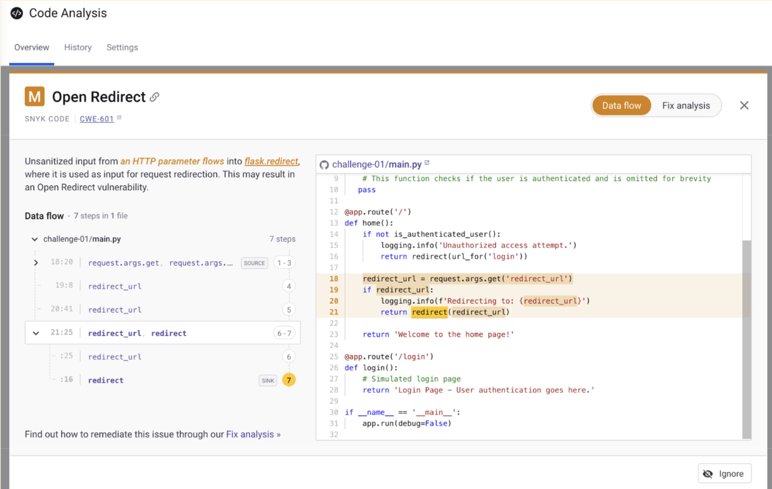Select the 20:41 redirect_url step row
772x489 pixels.
(163, 310)
